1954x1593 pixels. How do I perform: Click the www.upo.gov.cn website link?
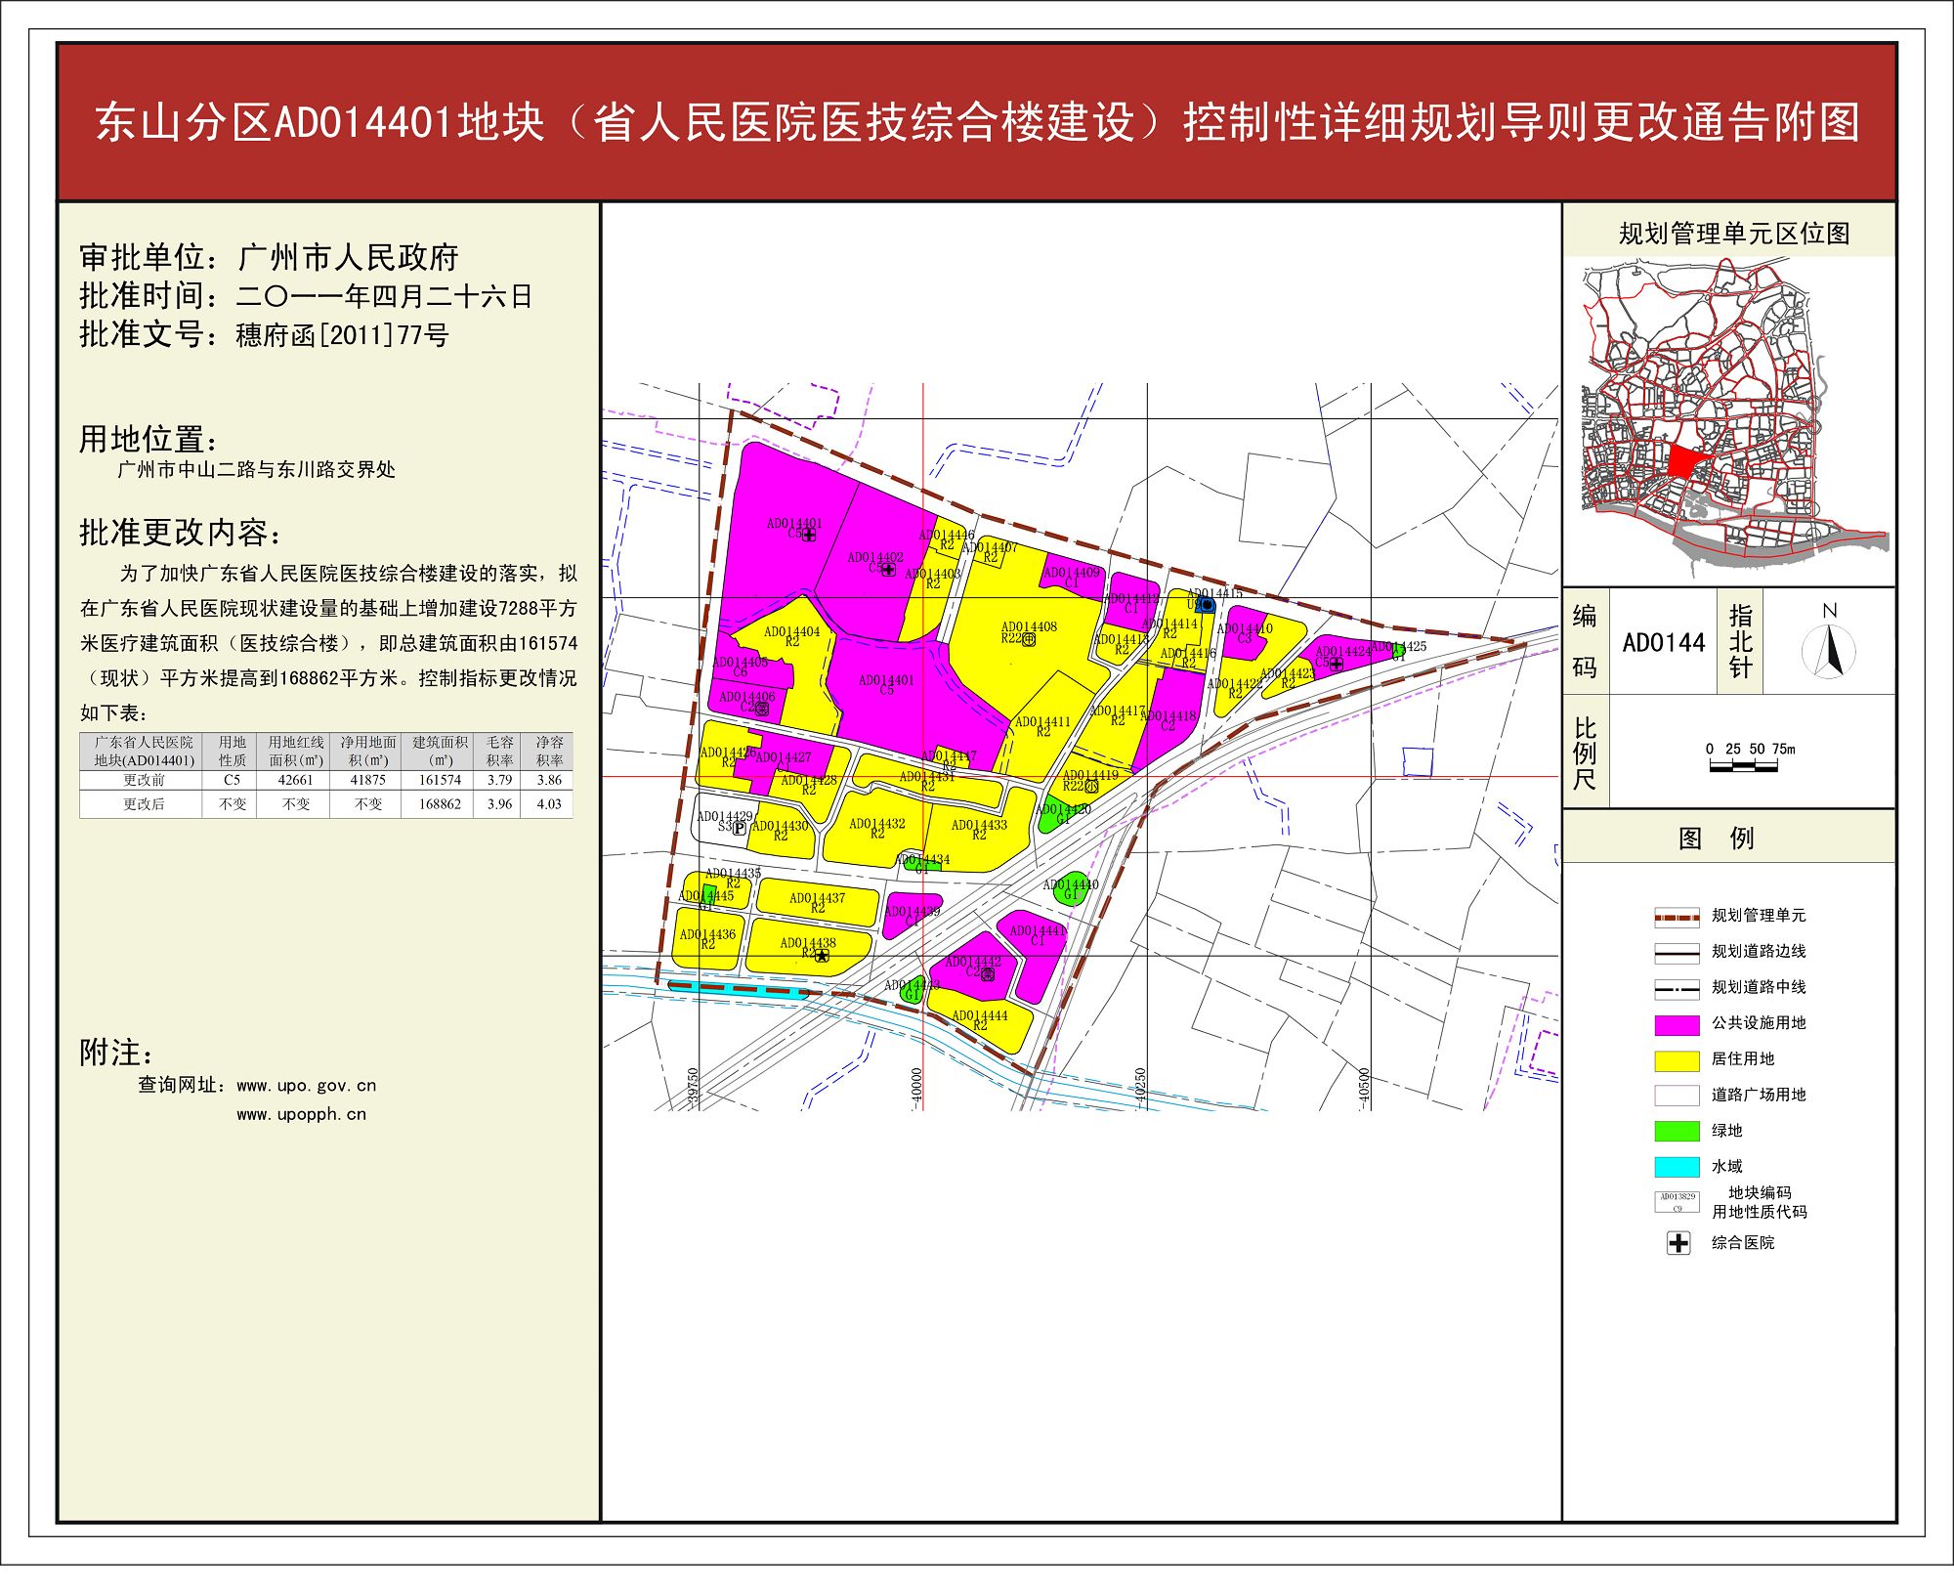click(x=306, y=1086)
